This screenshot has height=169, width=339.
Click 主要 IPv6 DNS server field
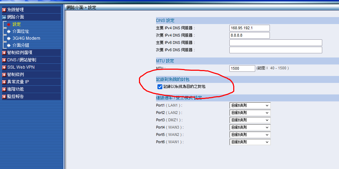(x=275, y=43)
